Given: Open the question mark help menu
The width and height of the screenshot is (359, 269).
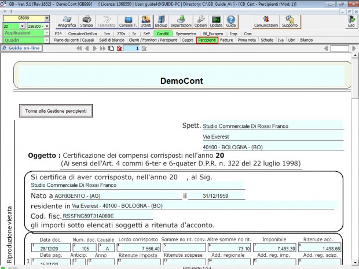Looking at the screenshot, I should (x=11, y=11).
